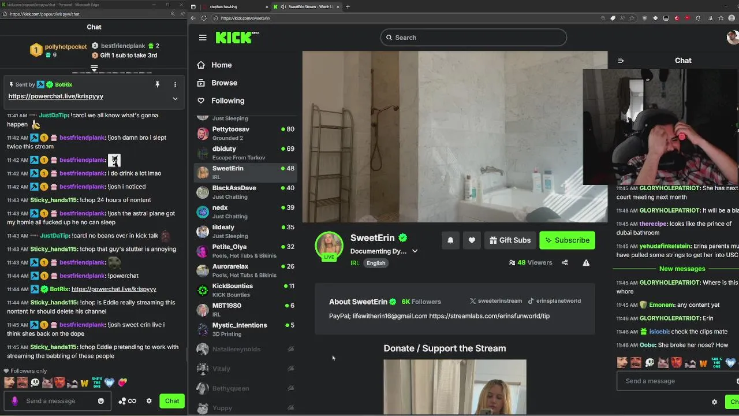The height and width of the screenshot is (416, 739).
Task: Open Mystic_Intentions channel in sidebar
Action: click(245, 330)
